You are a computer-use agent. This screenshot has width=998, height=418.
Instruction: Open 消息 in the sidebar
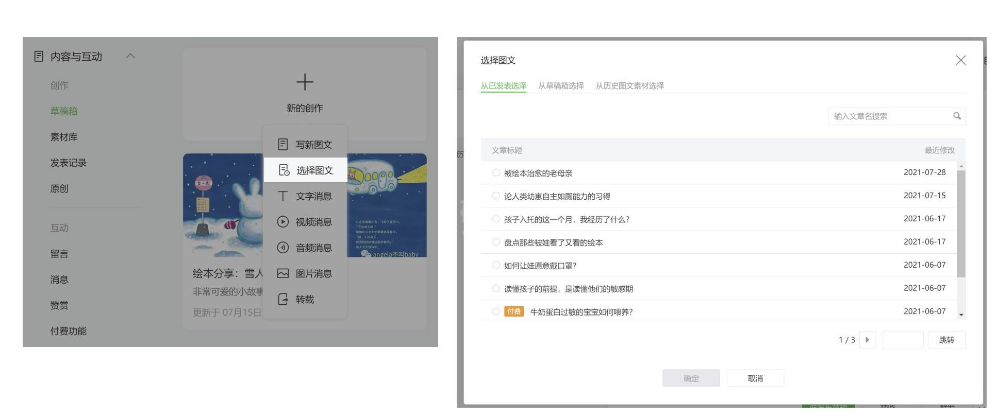click(59, 280)
